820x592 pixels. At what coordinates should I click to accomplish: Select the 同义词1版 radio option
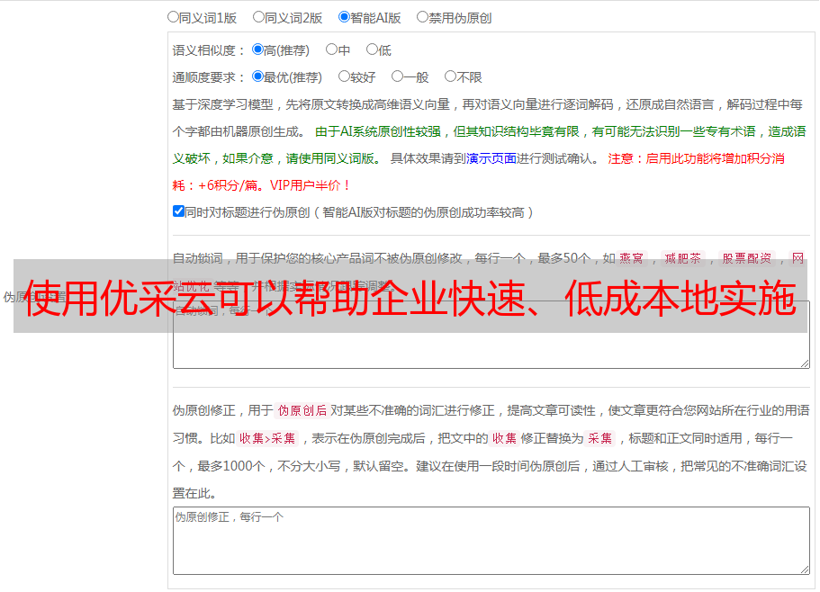173,17
